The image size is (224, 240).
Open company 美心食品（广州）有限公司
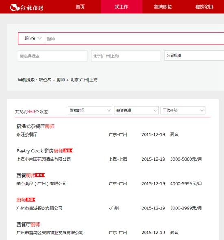pyautogui.click(x=42, y=183)
